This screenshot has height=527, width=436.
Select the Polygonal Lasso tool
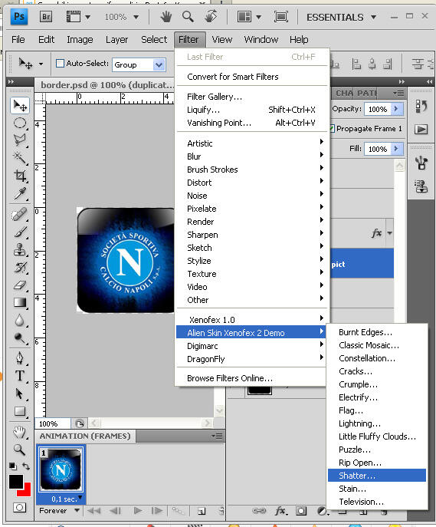(x=20, y=140)
